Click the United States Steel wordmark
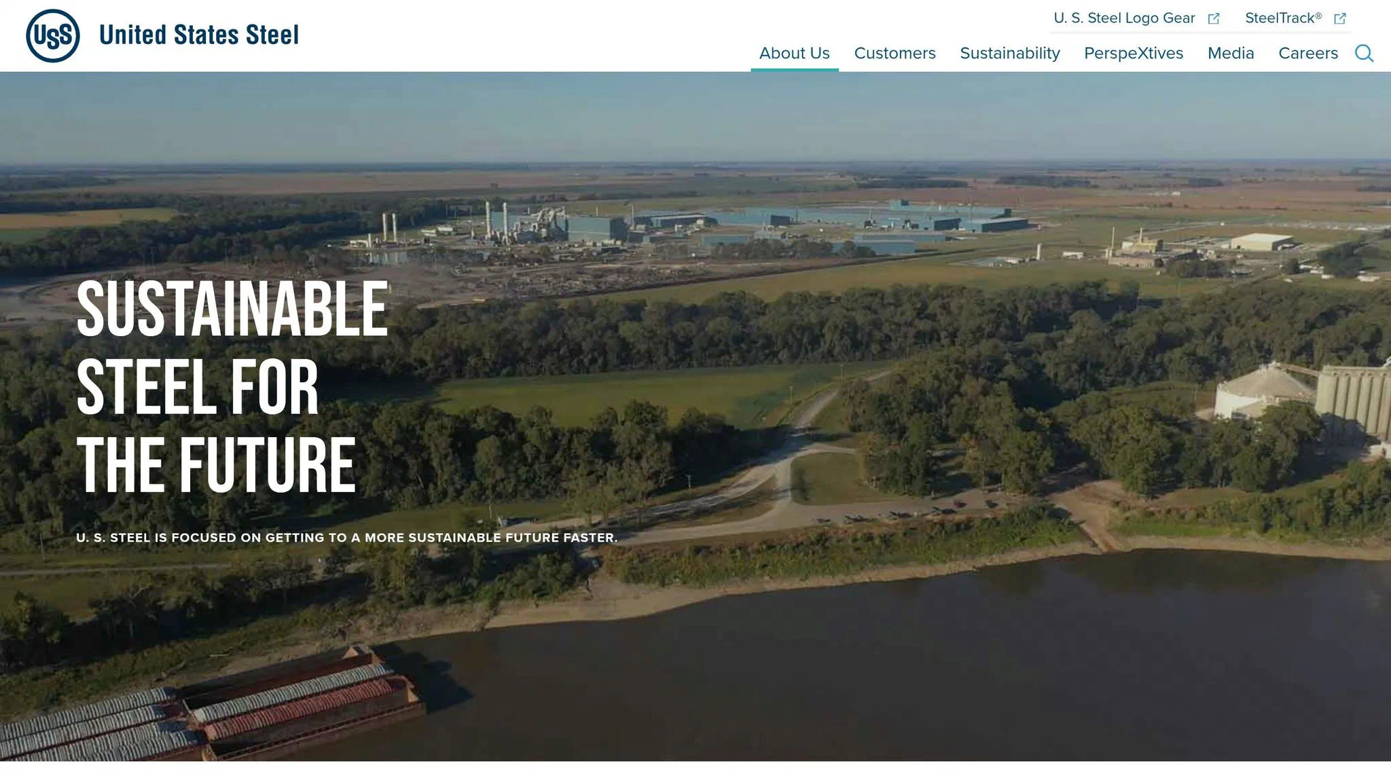The width and height of the screenshot is (1391, 782). [x=200, y=36]
